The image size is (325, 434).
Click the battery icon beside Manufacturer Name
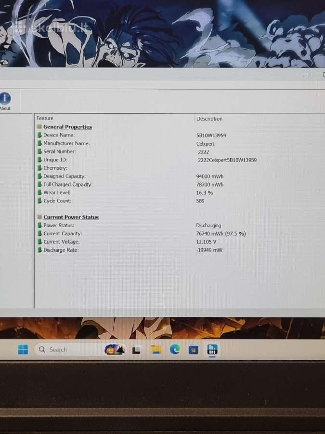39,143
